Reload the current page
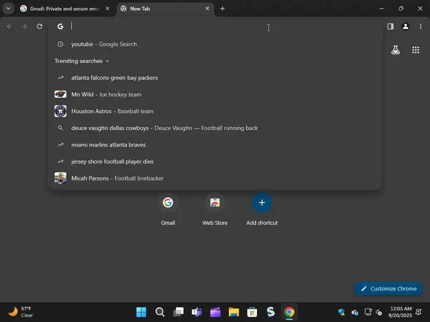430x322 pixels. (39, 26)
